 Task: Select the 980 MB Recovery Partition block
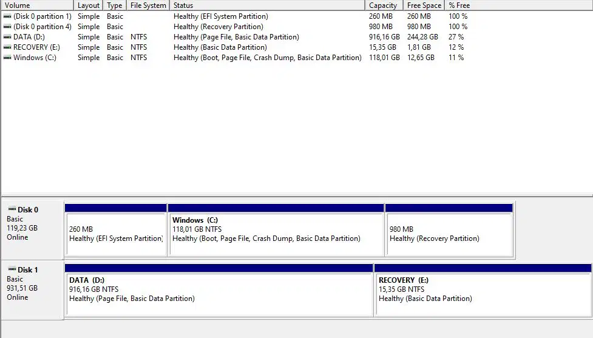click(x=449, y=230)
